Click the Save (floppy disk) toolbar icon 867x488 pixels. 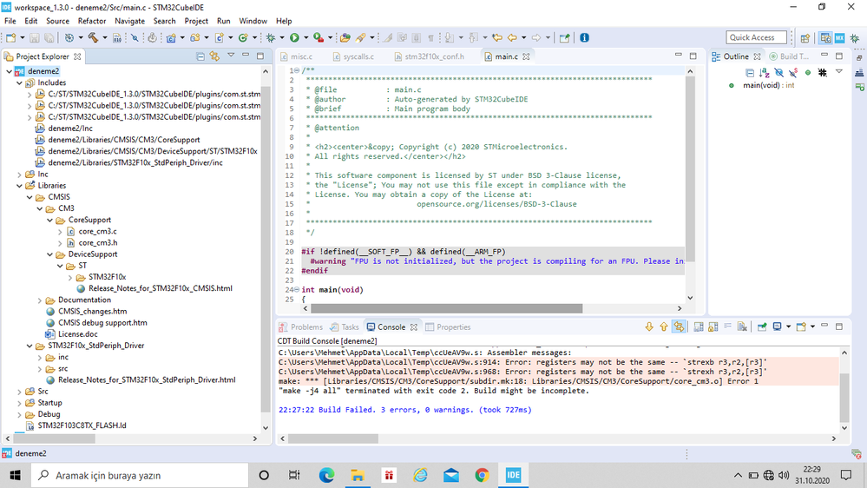pos(35,37)
